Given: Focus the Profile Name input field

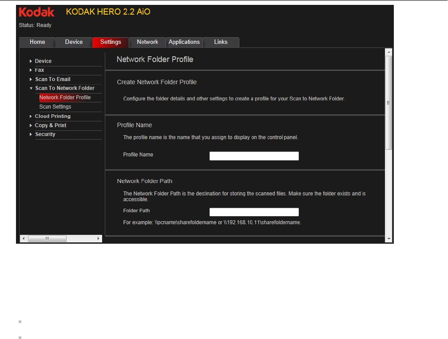Looking at the screenshot, I should point(254,156).
